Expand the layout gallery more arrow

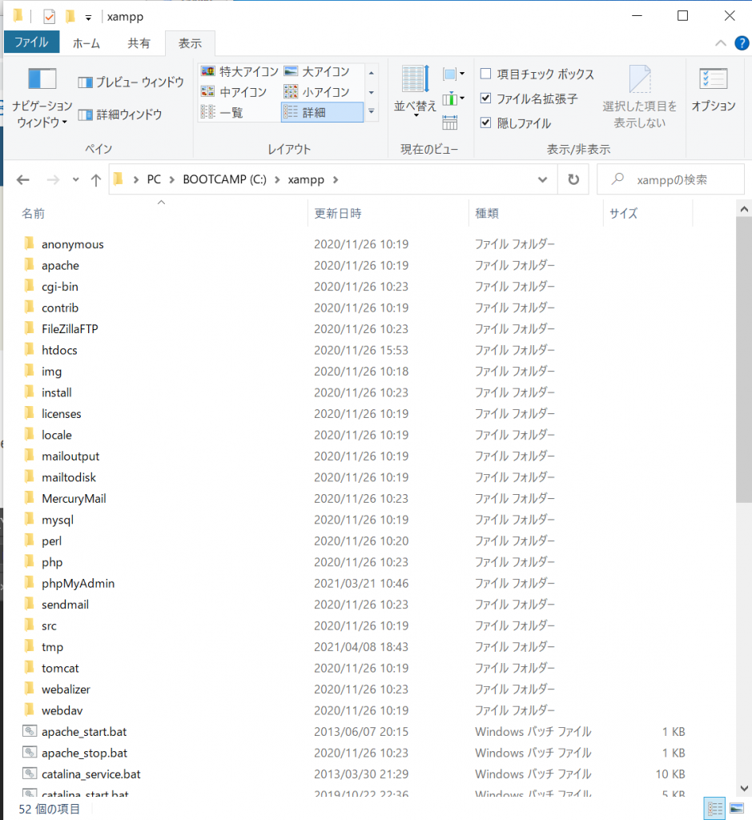(x=371, y=113)
